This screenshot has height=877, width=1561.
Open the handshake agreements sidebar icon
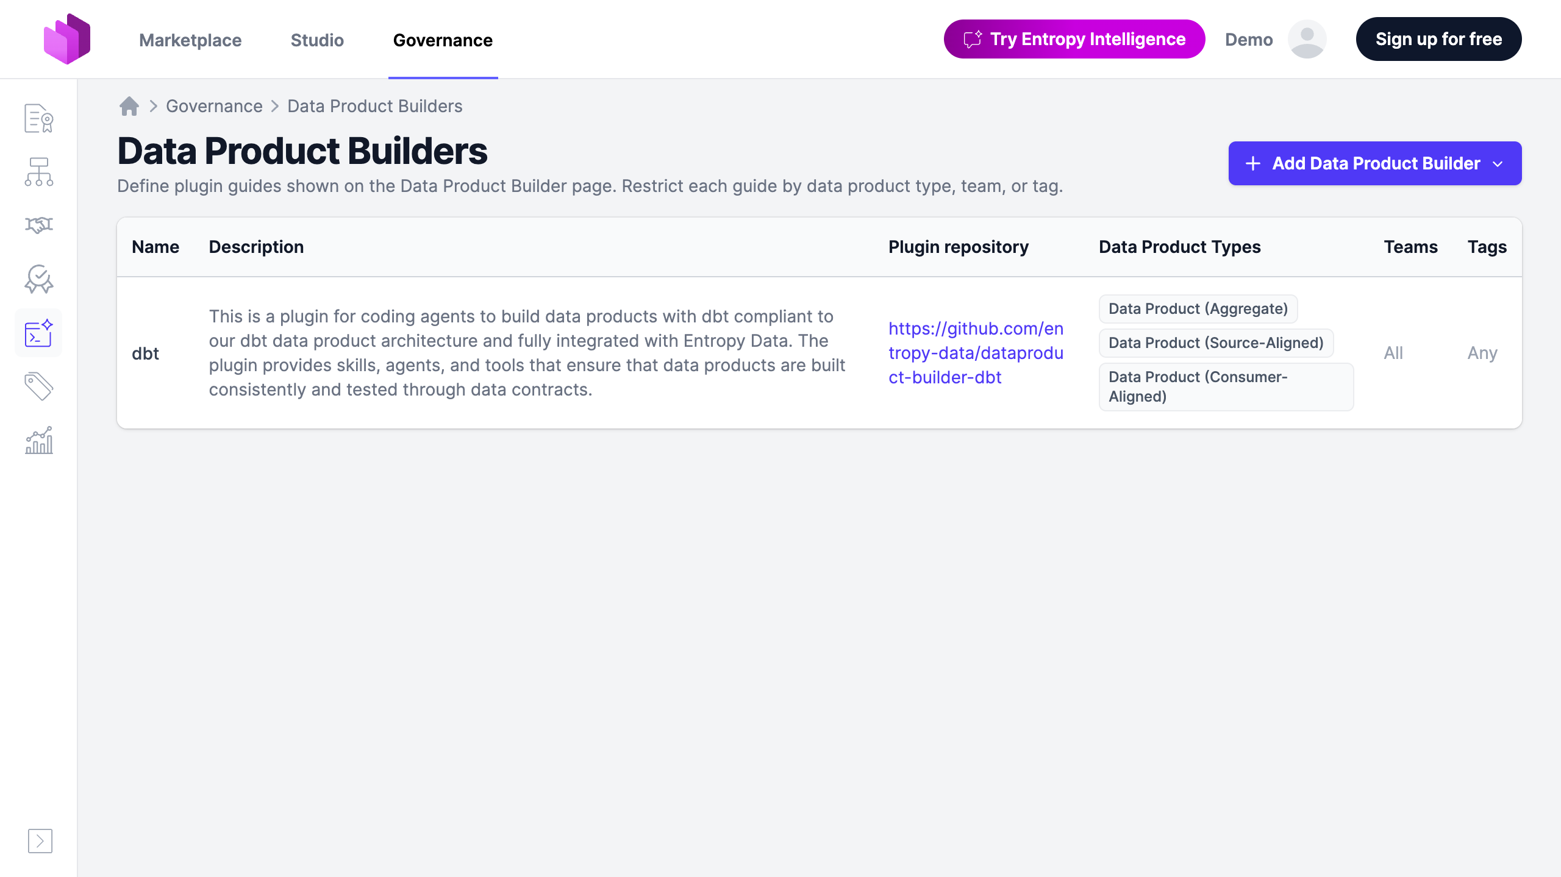[39, 225]
